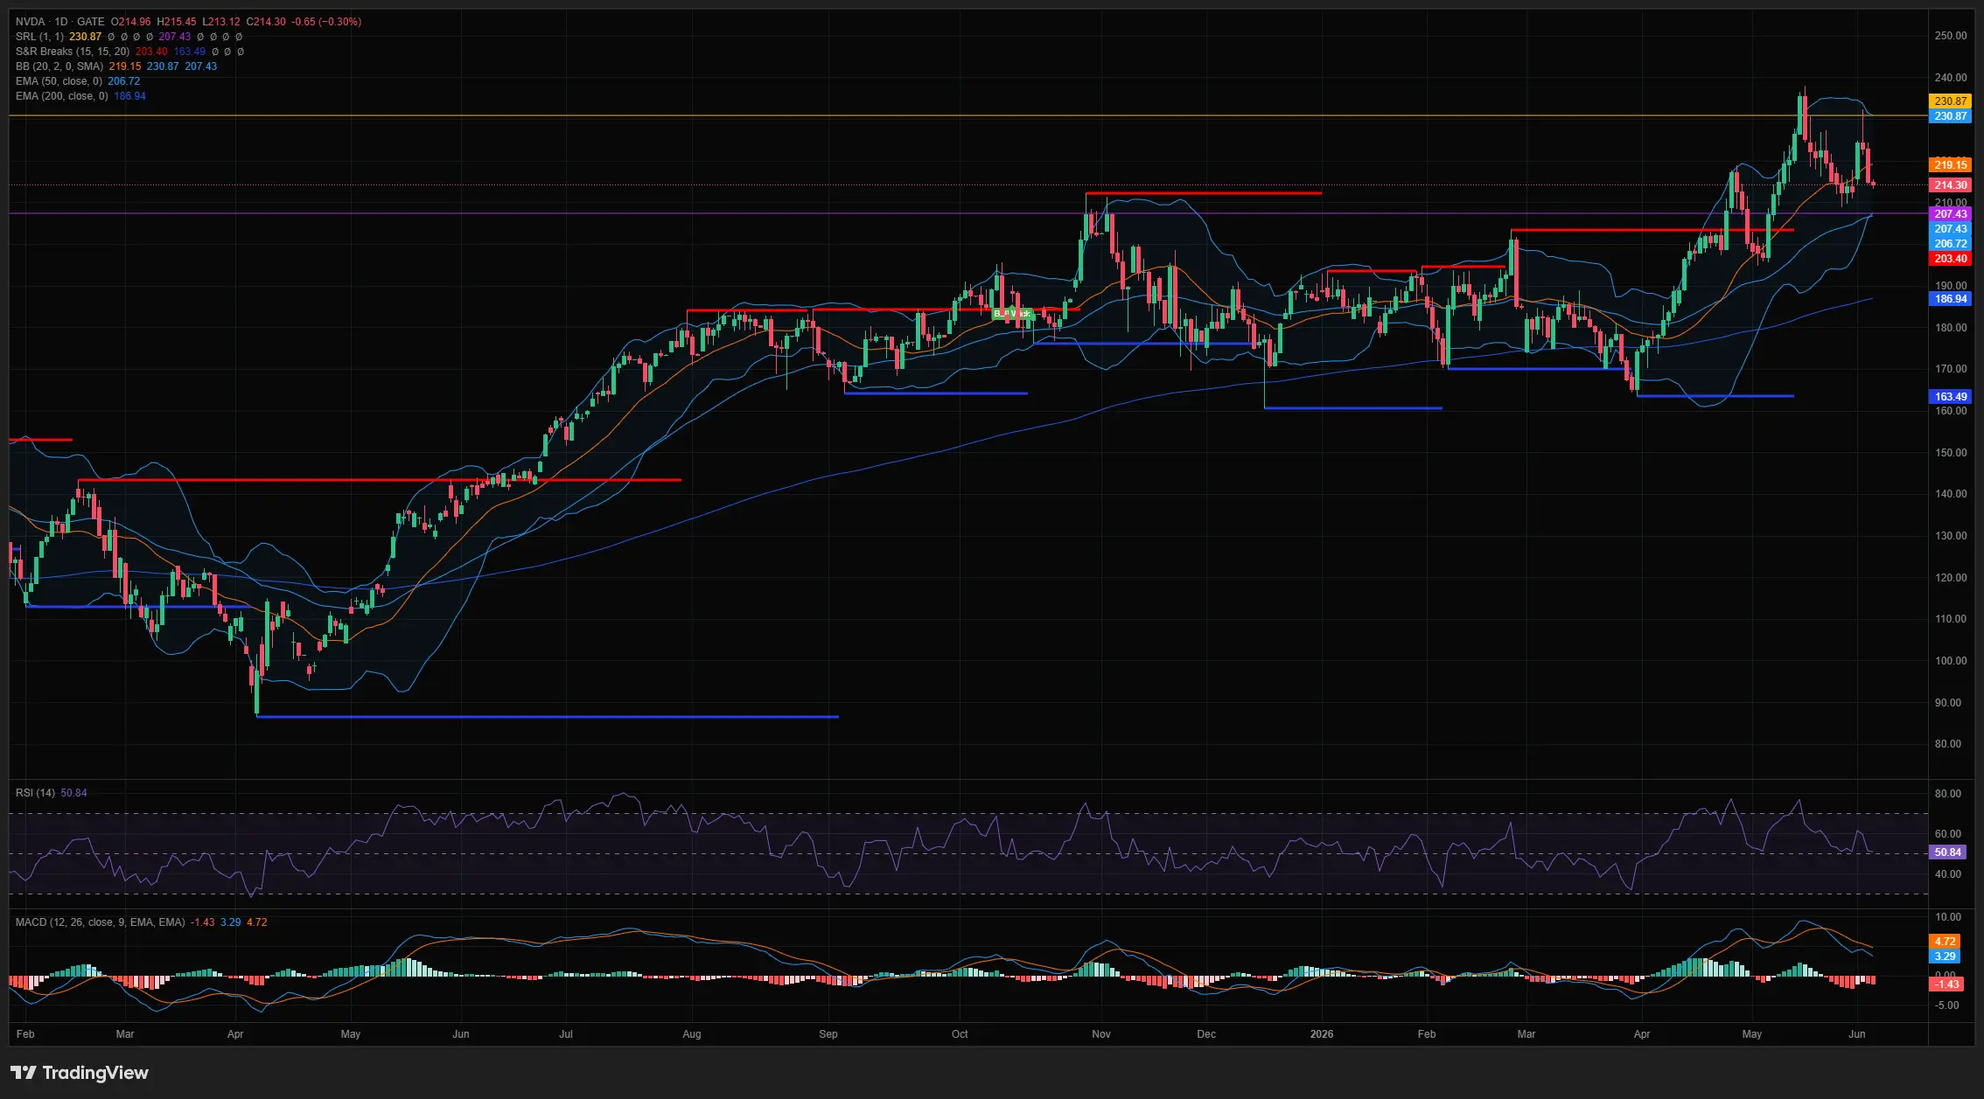The image size is (1984, 1099).
Task: Click the orange 219.15 price axis tag
Action: pyautogui.click(x=1950, y=164)
